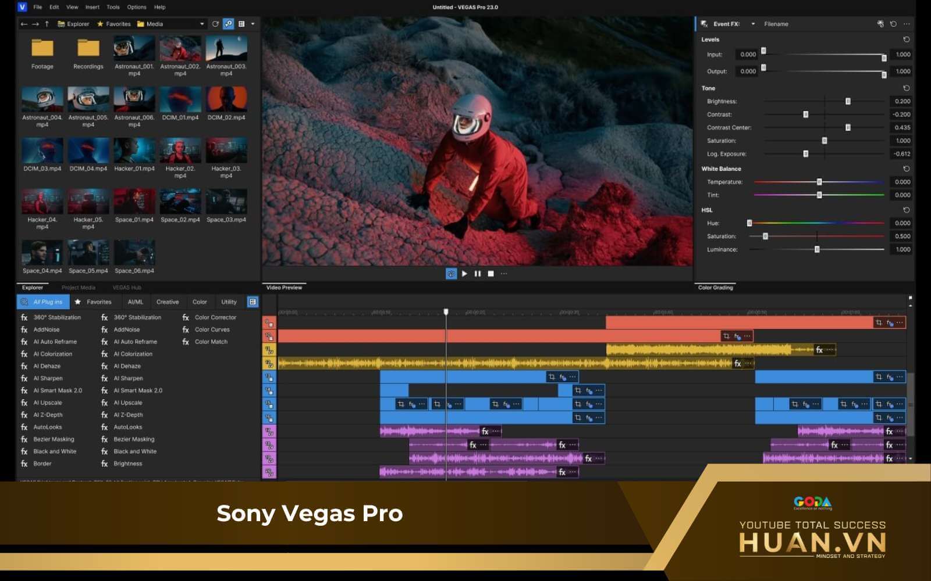The width and height of the screenshot is (931, 581).
Task: Open the Tools menu
Action: tap(113, 7)
